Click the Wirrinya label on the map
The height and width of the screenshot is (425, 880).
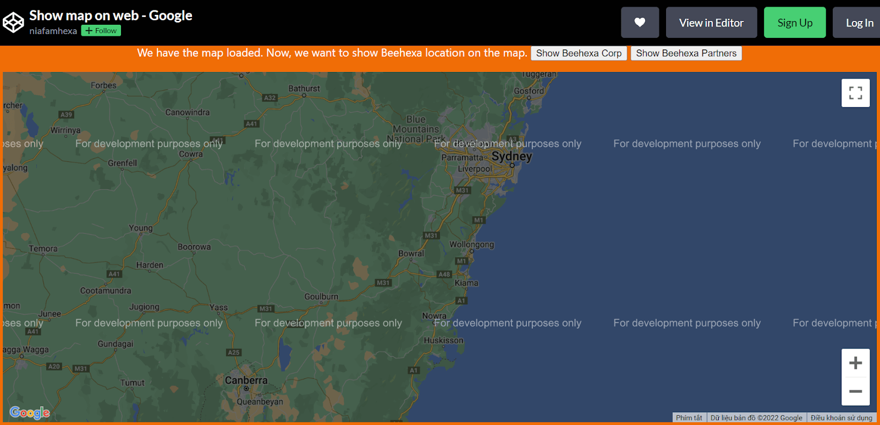(x=65, y=131)
